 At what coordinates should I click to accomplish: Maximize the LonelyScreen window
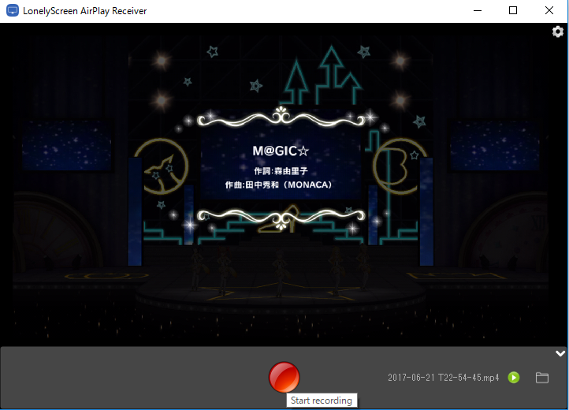click(x=513, y=10)
